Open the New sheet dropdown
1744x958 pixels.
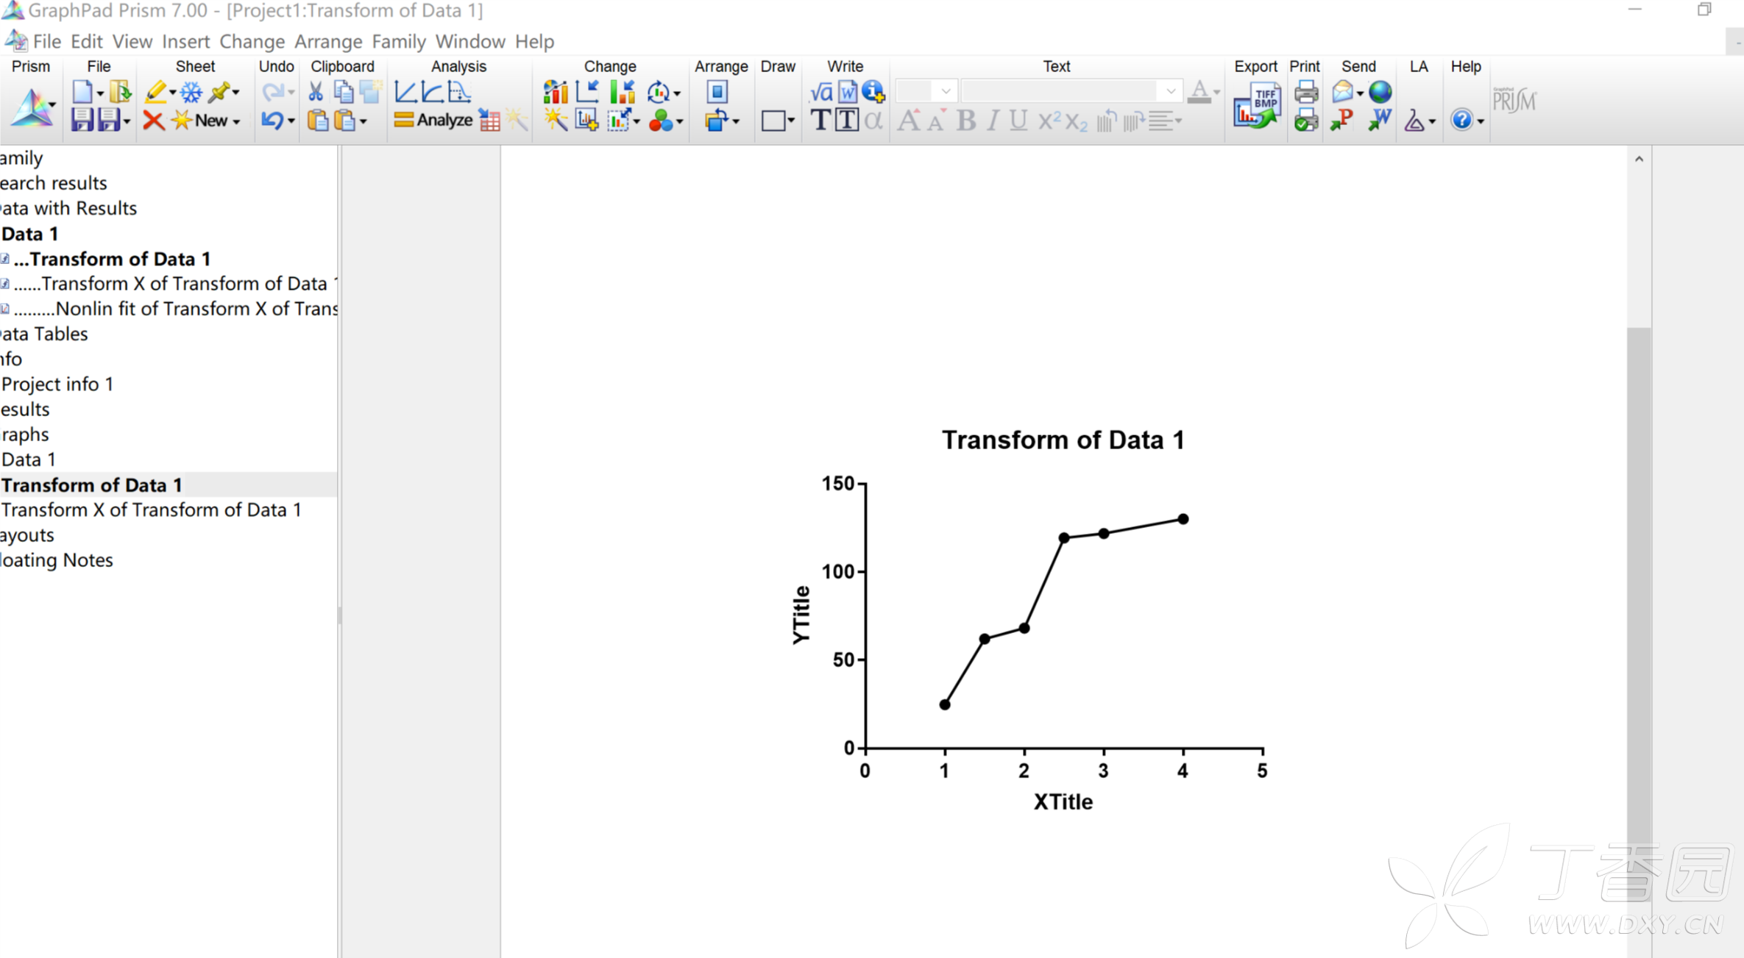pos(236,121)
